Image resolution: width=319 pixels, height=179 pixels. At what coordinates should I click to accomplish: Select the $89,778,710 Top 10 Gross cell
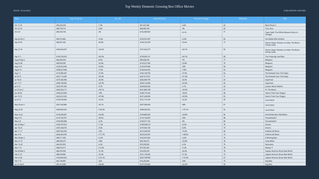pyautogui.click(x=76, y=28)
